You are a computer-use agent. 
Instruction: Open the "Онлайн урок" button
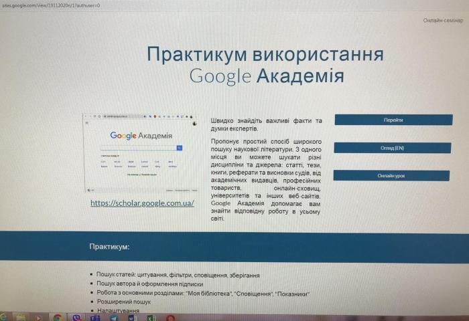point(393,176)
